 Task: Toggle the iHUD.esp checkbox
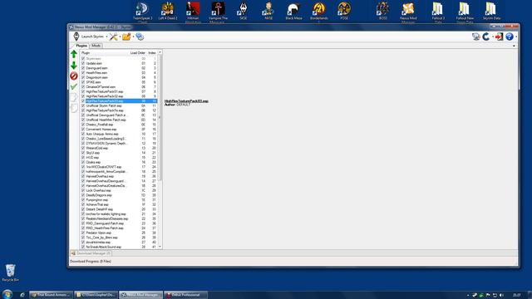(83, 158)
